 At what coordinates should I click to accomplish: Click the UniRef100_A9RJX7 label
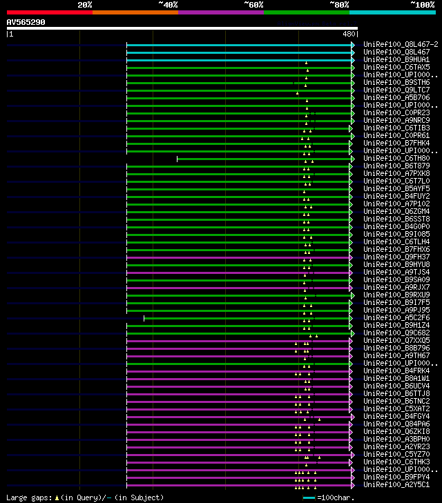396,288
